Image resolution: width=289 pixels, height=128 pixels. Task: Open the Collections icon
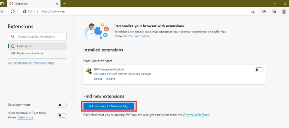click(274, 11)
